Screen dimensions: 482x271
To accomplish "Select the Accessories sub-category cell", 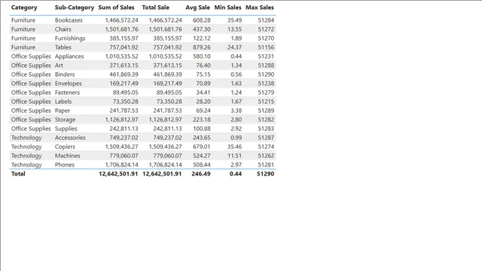I will pyautogui.click(x=70, y=138).
